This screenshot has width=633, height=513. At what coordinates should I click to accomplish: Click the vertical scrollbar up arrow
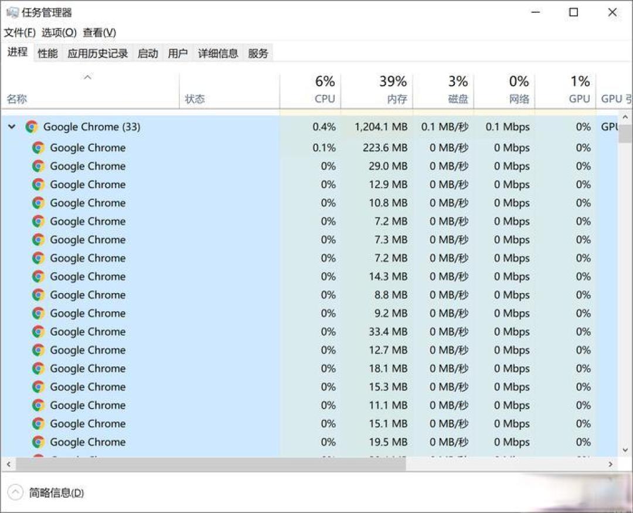click(x=625, y=117)
